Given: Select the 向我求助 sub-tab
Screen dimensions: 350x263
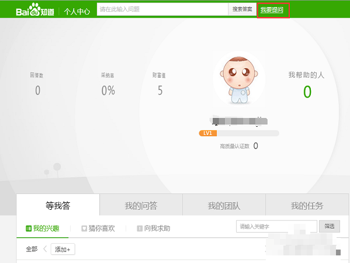Looking at the screenshot, I should [154, 229].
